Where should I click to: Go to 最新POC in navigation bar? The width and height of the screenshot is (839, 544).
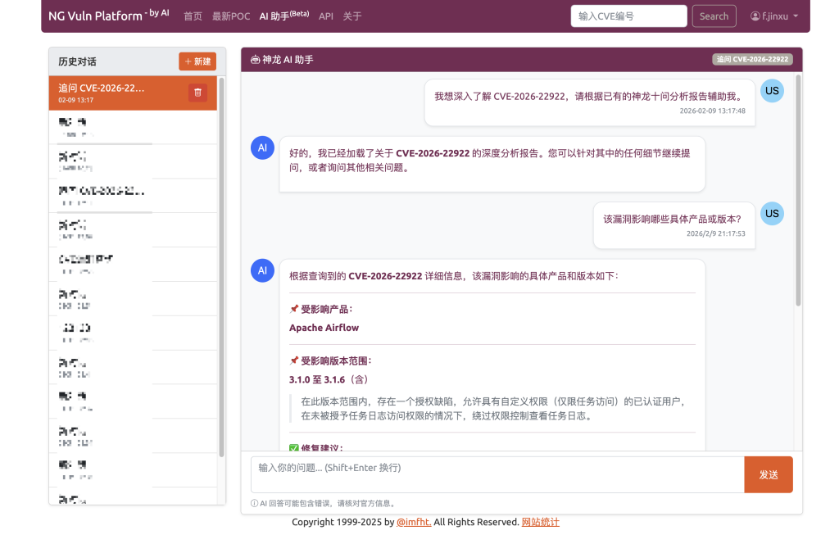pyautogui.click(x=231, y=16)
